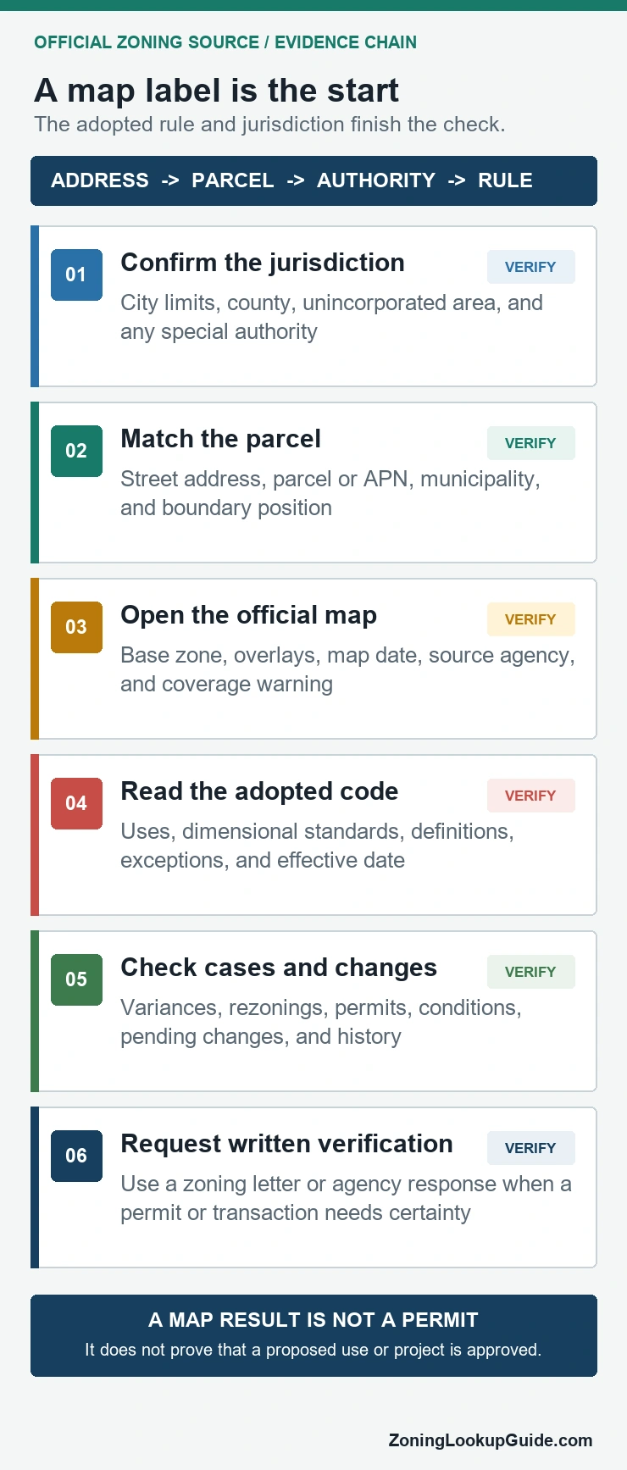The image size is (627, 1470).
Task: Click RULE in the chain banner
Action: [505, 180]
